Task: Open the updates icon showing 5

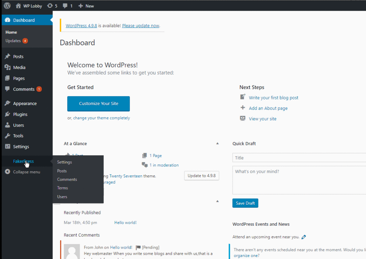Action: click(52, 6)
